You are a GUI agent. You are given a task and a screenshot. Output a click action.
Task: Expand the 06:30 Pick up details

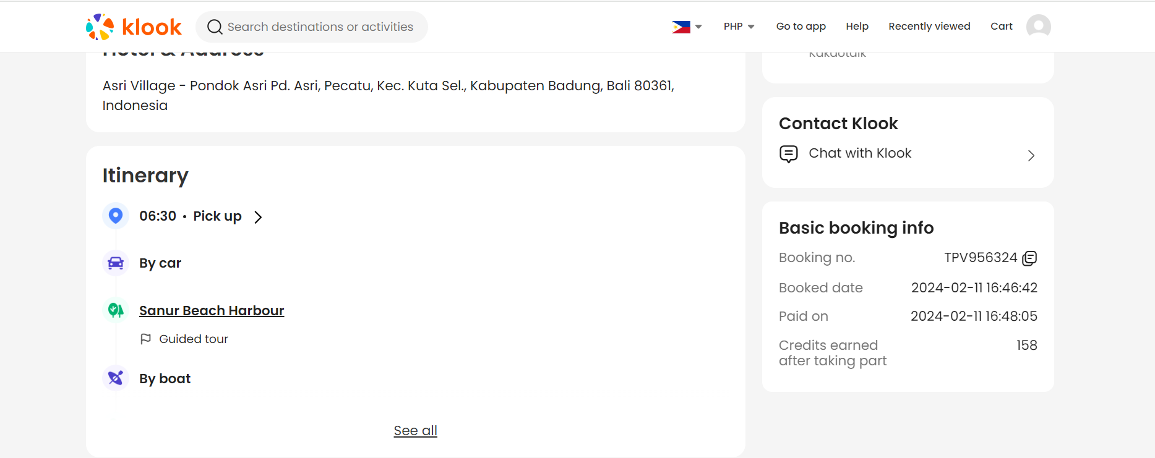(258, 217)
